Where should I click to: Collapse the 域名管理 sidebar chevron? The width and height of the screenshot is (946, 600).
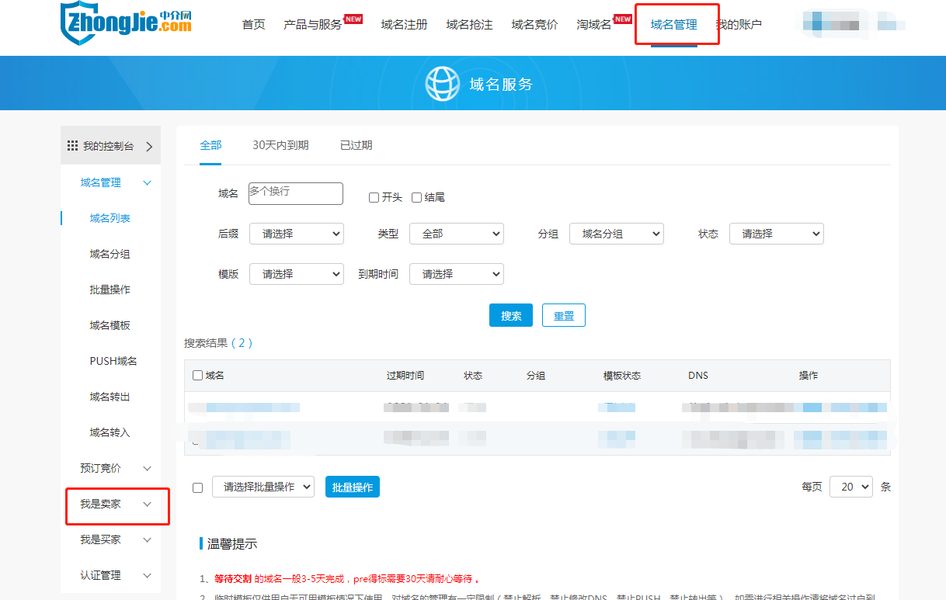click(147, 183)
